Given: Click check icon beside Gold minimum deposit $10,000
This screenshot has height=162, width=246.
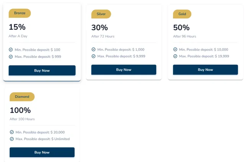Looking at the screenshot, I should (175, 49).
